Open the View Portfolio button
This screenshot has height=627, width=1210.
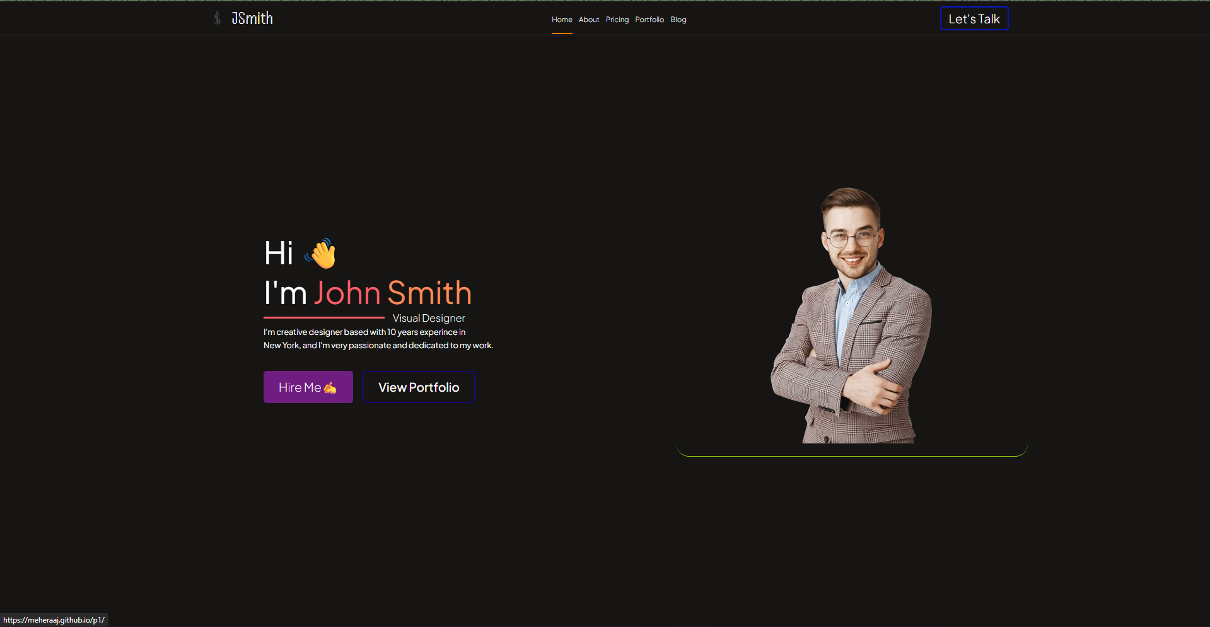pos(419,387)
